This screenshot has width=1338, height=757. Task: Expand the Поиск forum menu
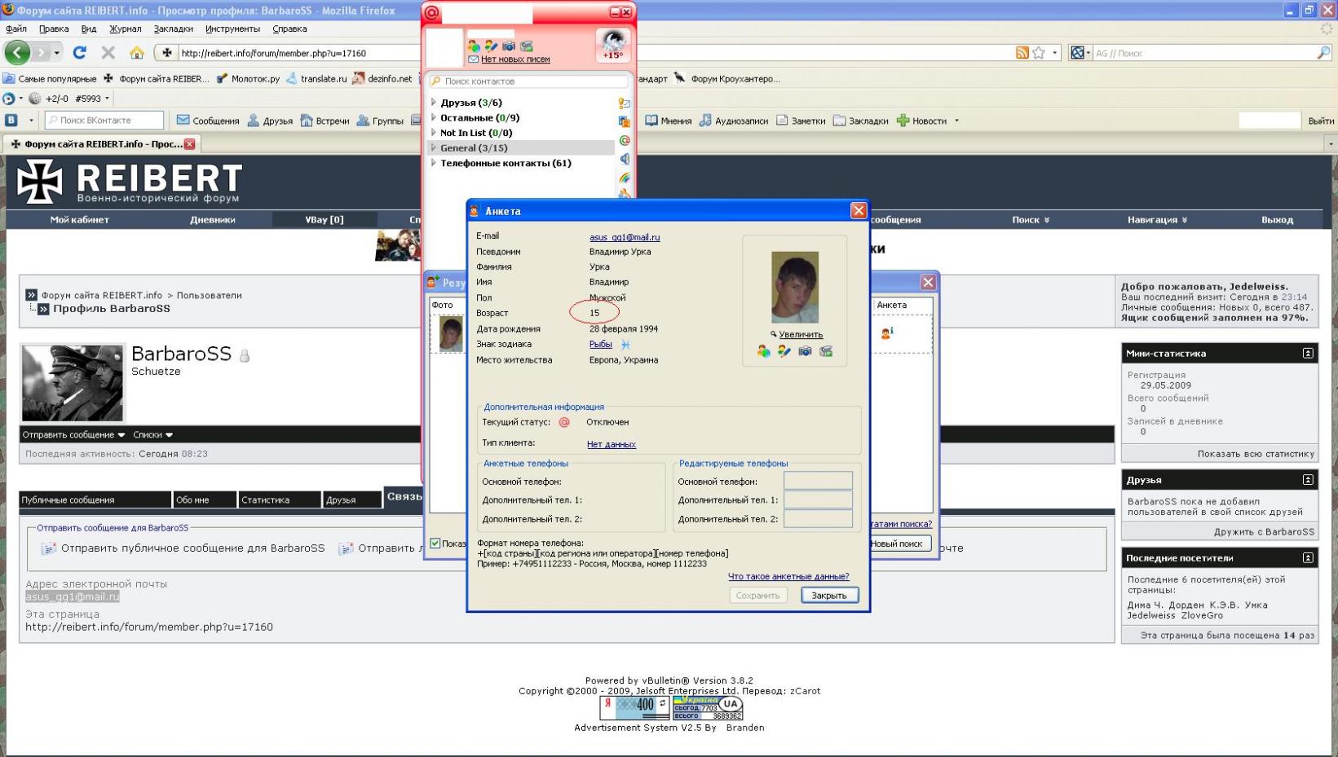(1031, 220)
